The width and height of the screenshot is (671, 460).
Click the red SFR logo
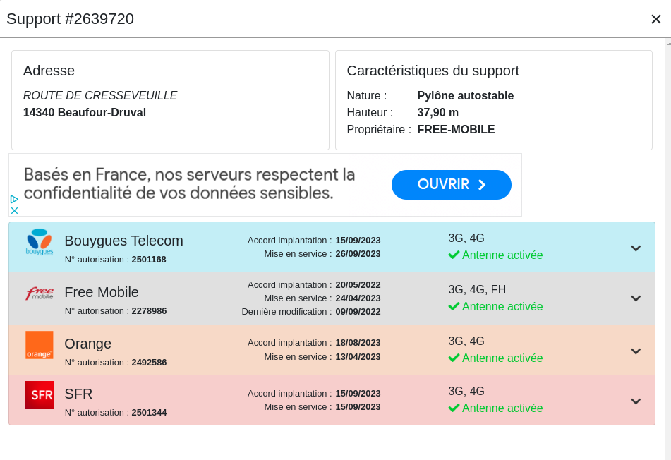(40, 395)
